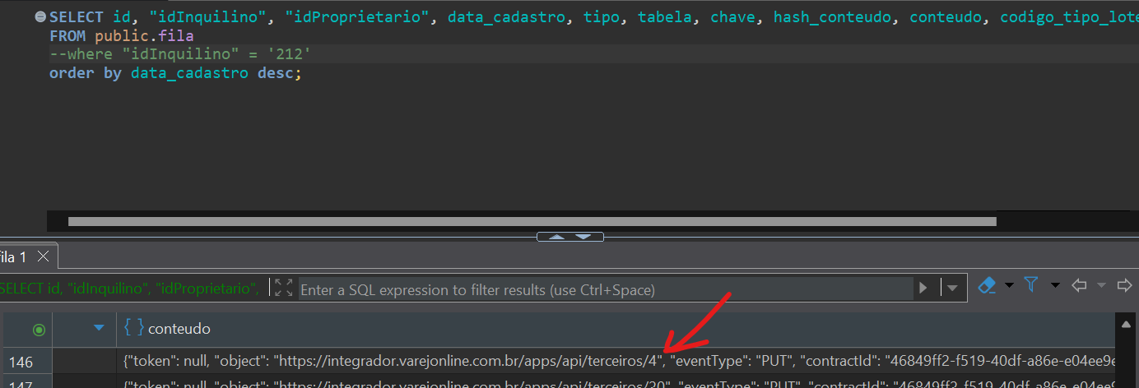Image resolution: width=1139 pixels, height=388 pixels.
Task: Select the conteudo cell ending in terceiros/20
Action: tap(616, 382)
